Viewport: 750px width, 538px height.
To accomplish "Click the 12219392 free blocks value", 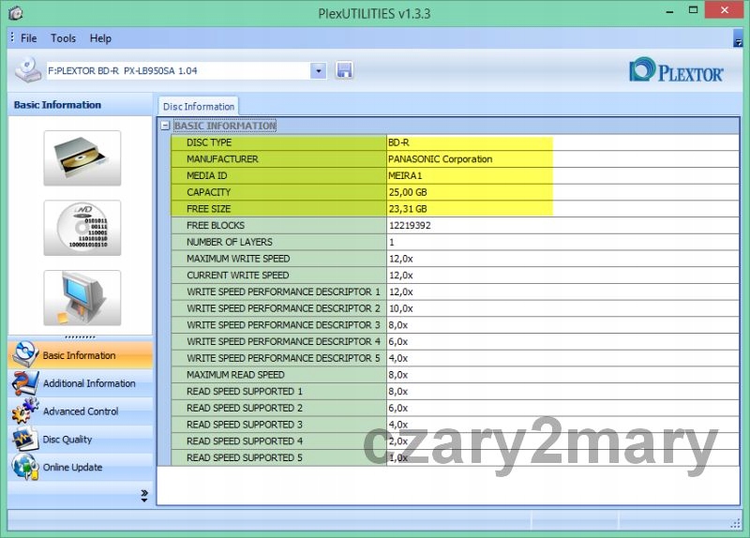I will tap(410, 225).
